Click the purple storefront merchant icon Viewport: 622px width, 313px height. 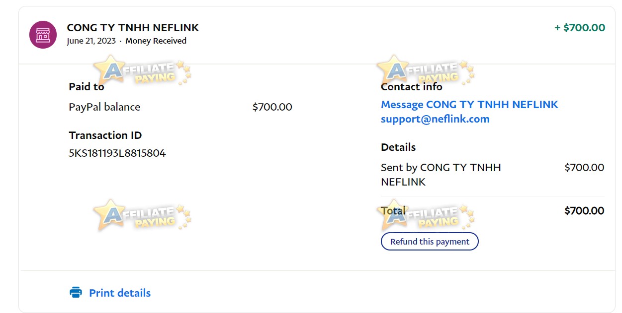pyautogui.click(x=43, y=35)
